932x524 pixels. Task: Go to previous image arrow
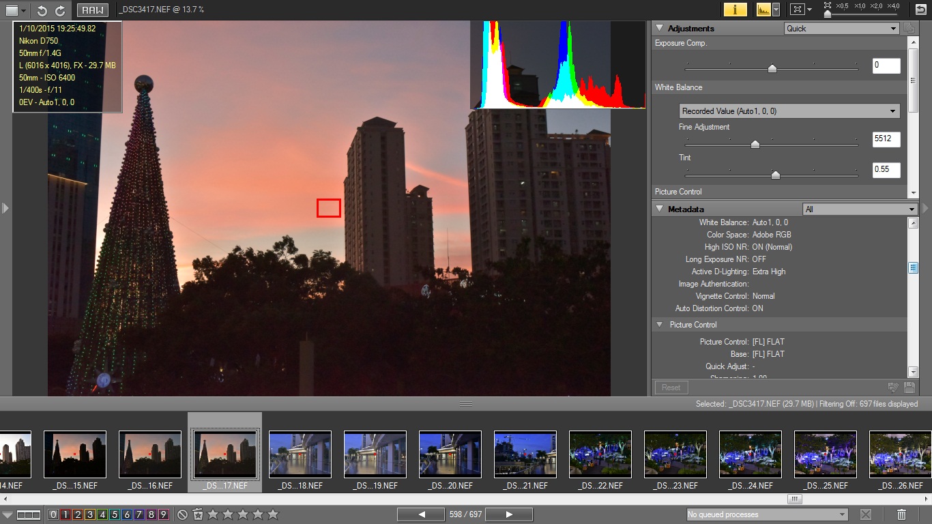tap(421, 514)
